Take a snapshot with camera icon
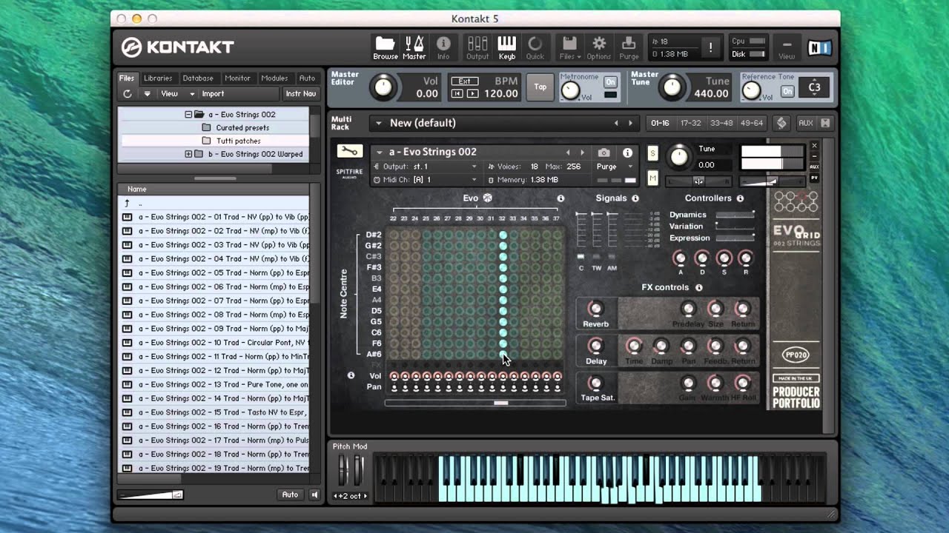Viewport: 949px width, 533px height. click(604, 152)
